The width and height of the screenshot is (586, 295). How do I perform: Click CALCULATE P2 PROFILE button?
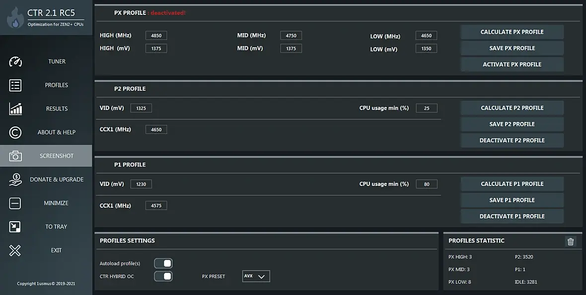tap(512, 108)
